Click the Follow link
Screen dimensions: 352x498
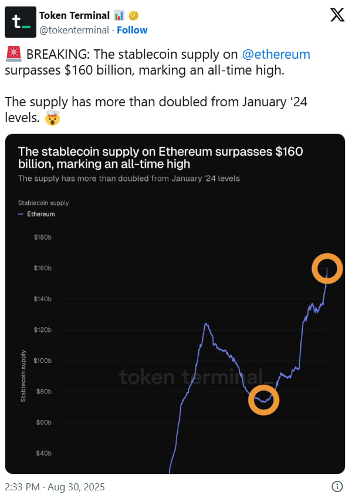point(132,30)
